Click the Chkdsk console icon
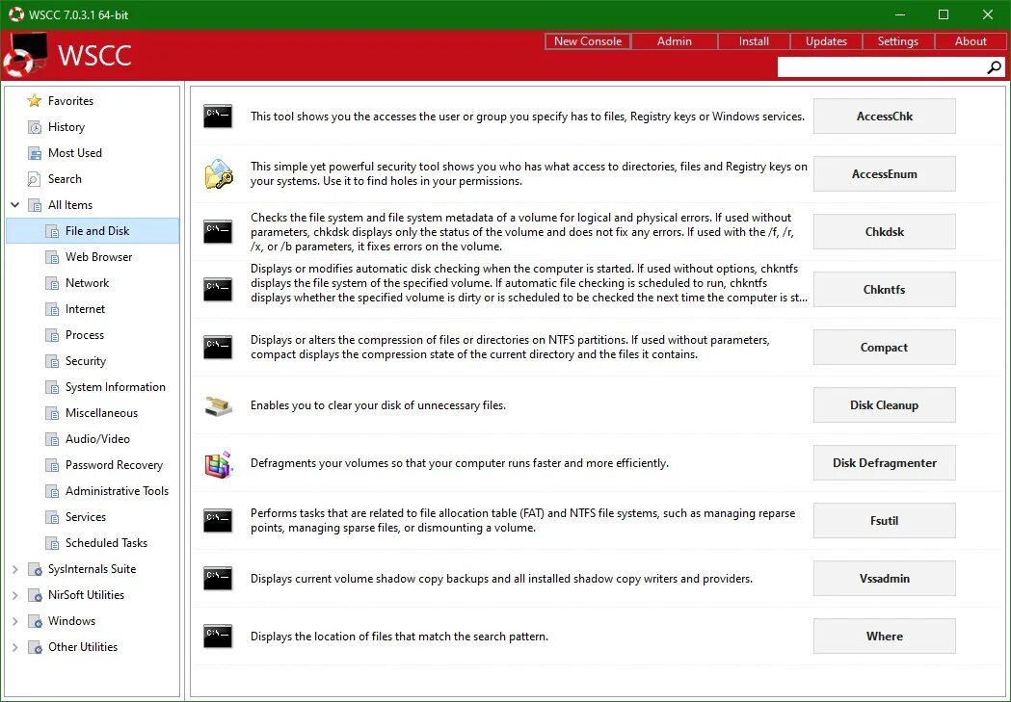The width and height of the screenshot is (1011, 702). [x=218, y=232]
